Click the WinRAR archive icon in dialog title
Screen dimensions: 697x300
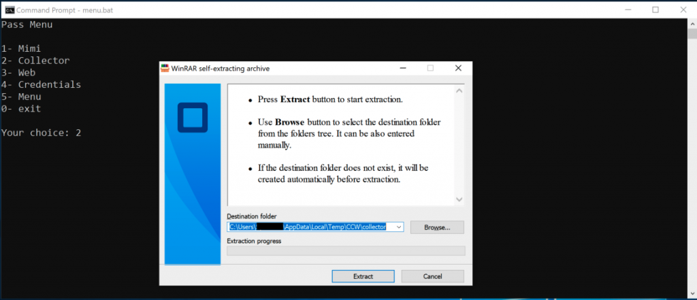165,68
